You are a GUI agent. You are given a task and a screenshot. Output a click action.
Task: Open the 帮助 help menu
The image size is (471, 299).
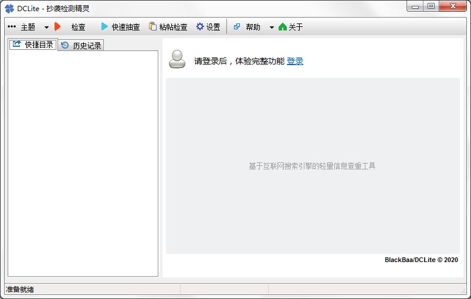pyautogui.click(x=253, y=27)
